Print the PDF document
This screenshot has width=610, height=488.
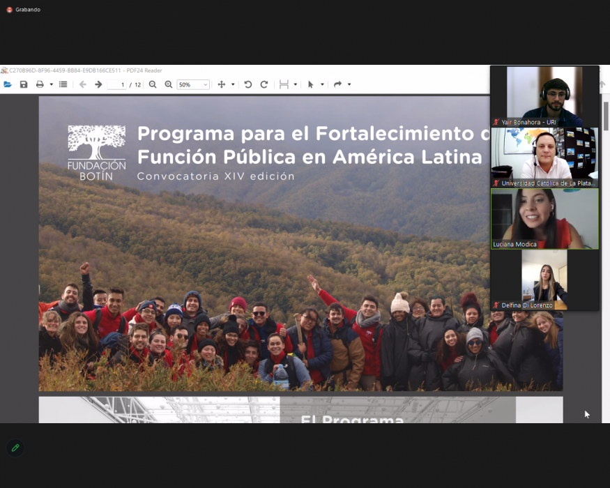pos(41,84)
